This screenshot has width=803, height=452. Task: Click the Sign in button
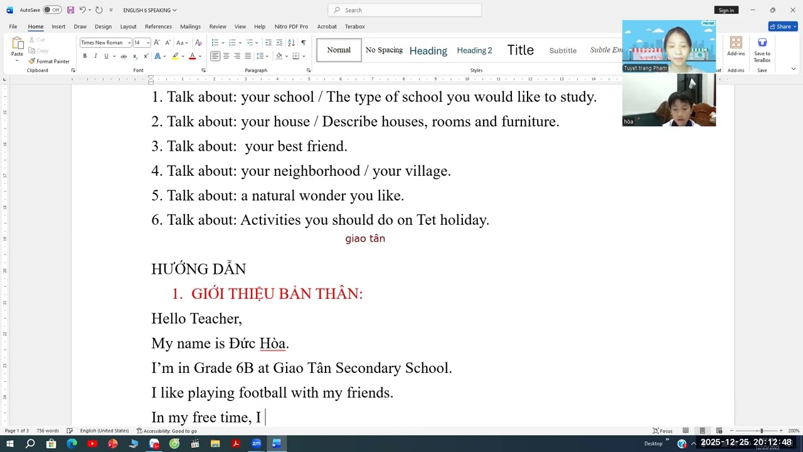tap(726, 10)
